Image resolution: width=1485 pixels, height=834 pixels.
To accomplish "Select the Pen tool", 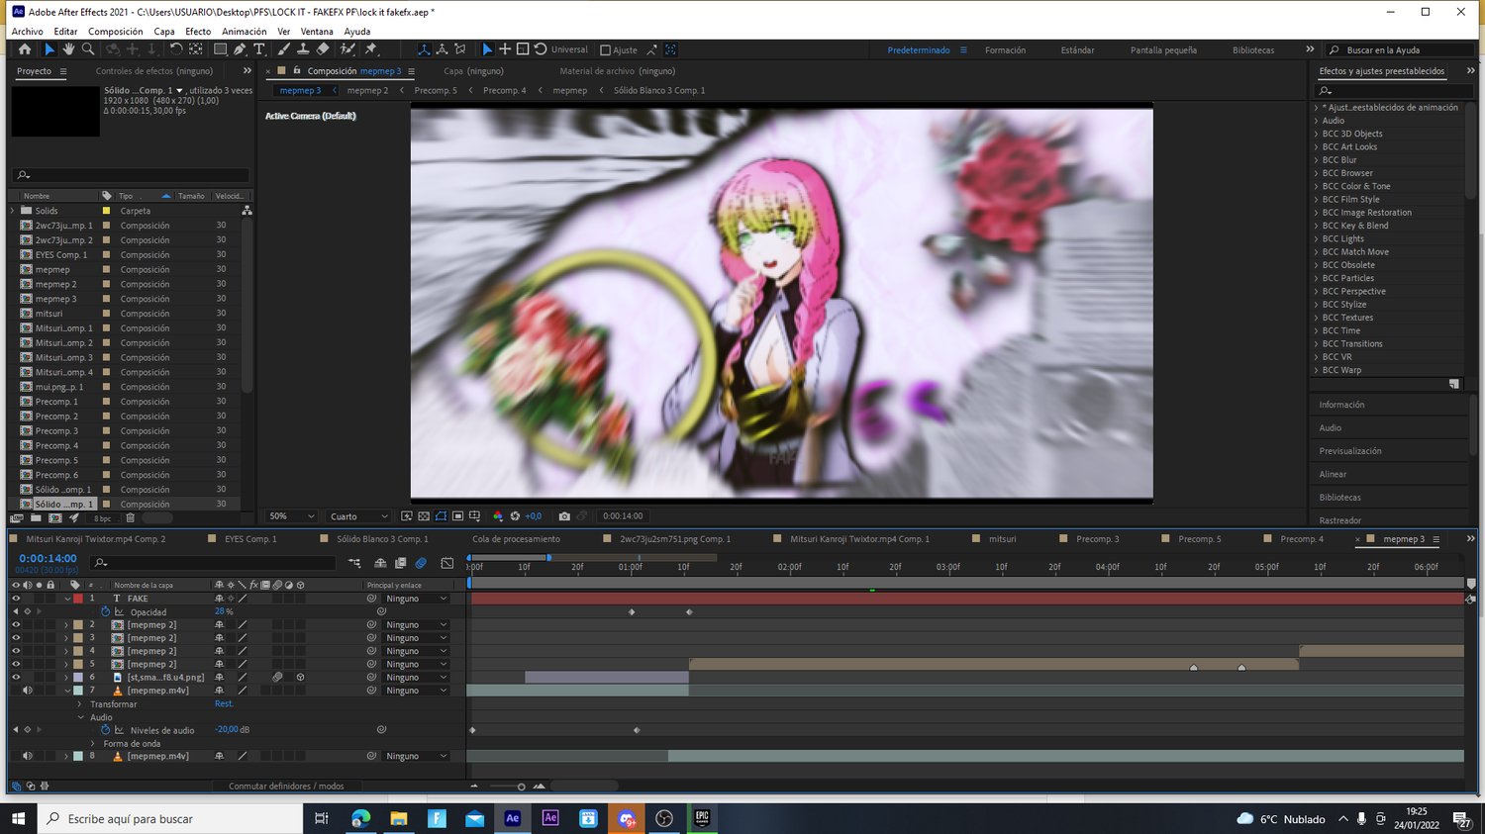I will click(240, 49).
